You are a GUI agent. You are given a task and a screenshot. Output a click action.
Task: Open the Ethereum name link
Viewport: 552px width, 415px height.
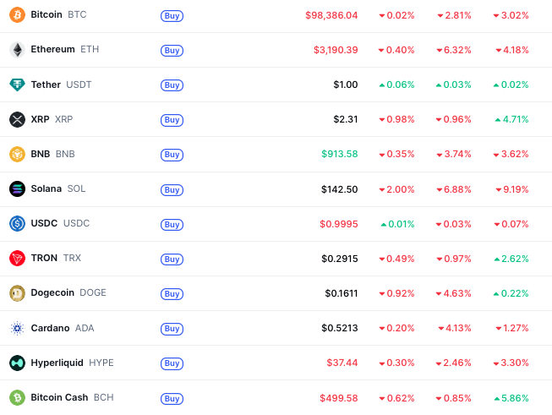point(52,50)
